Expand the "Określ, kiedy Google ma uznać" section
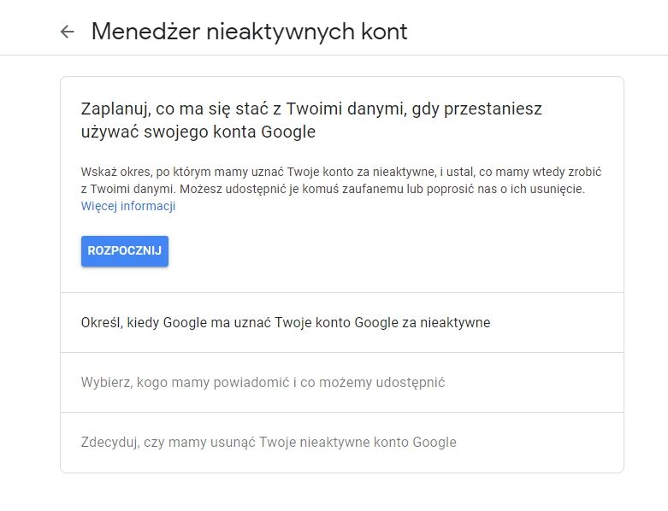 (286, 322)
